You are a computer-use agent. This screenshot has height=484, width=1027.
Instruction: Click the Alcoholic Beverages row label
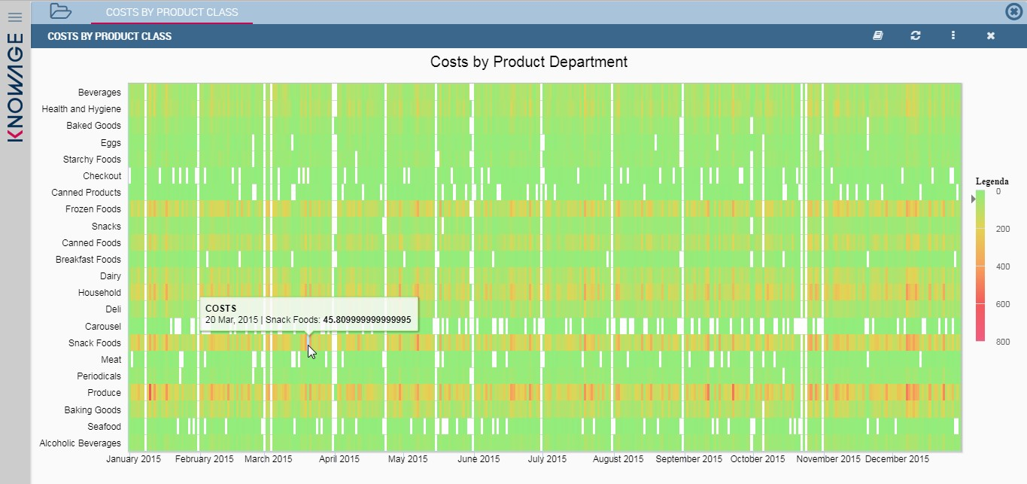(x=80, y=443)
